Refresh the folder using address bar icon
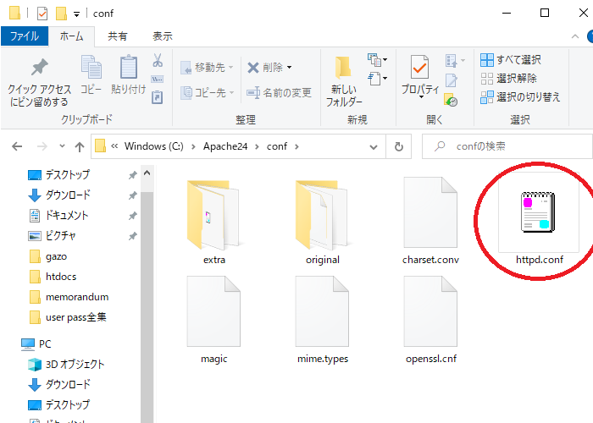 click(x=398, y=146)
